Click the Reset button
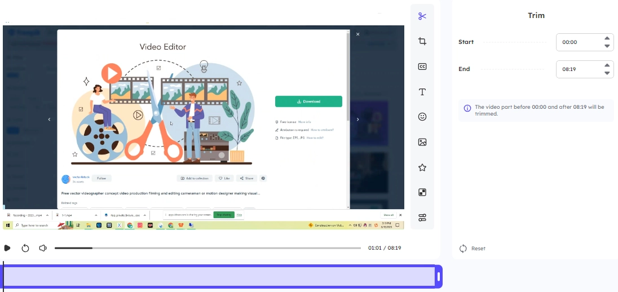This screenshot has height=292, width=618. 473,249
